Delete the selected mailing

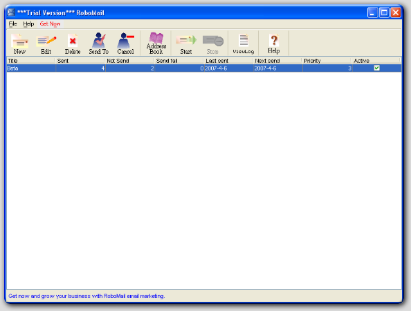coord(73,44)
